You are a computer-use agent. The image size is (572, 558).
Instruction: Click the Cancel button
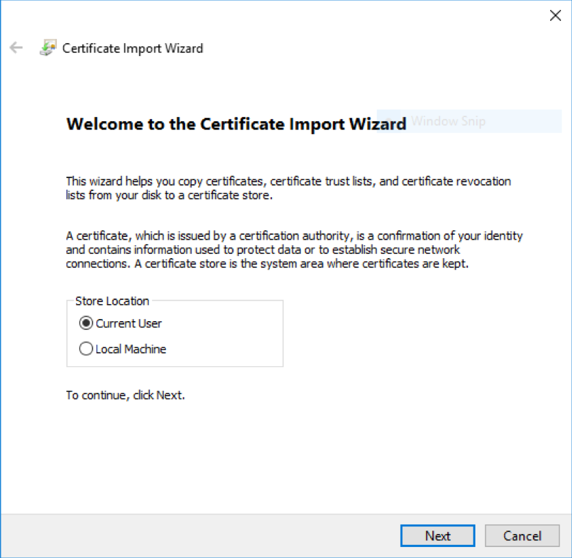[x=522, y=535]
